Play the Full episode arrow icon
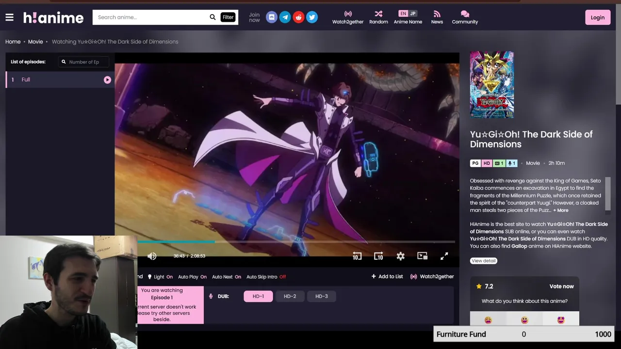This screenshot has width=621, height=349. pos(107,80)
